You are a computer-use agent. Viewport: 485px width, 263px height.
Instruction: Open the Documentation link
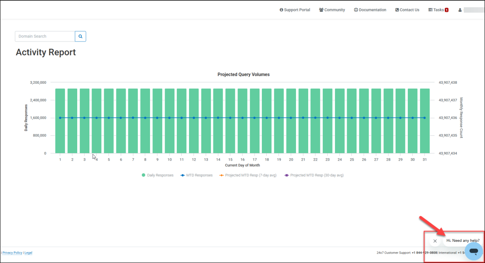(x=370, y=10)
